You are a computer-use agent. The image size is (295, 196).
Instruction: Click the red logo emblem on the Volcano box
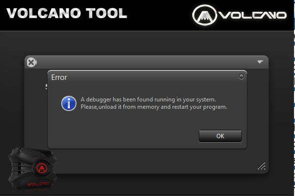tap(42, 168)
